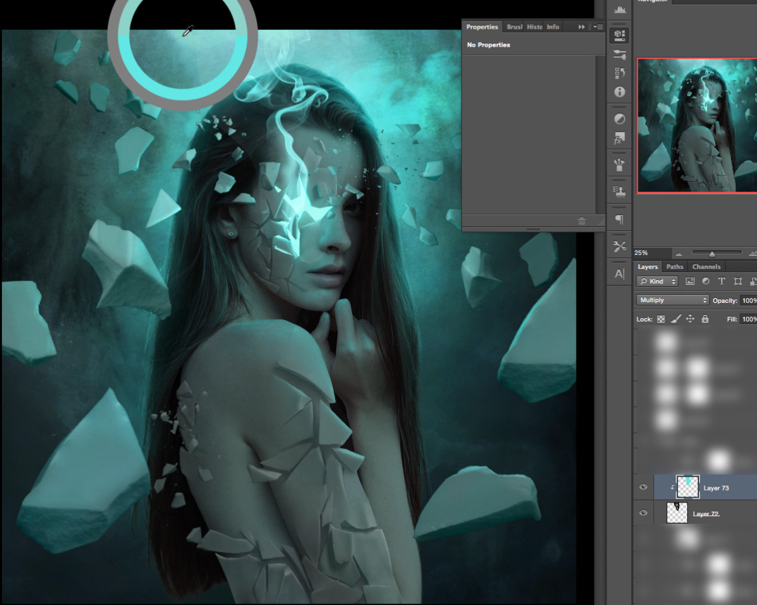Open the Styles fx panel icon
Viewport: 757px width, 605px height.
click(620, 138)
